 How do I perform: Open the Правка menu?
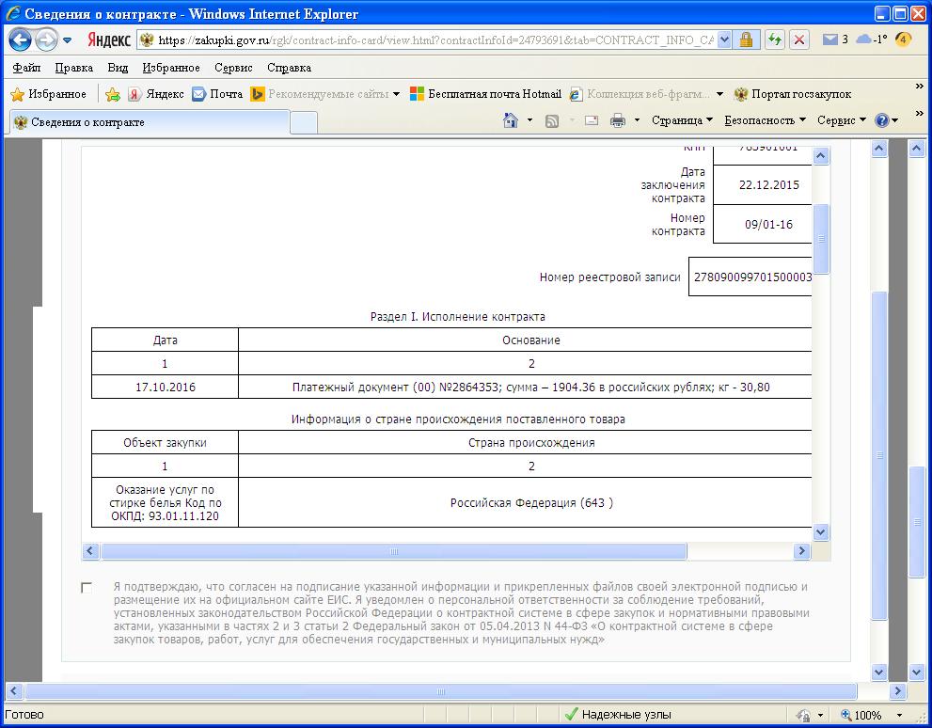pos(73,67)
